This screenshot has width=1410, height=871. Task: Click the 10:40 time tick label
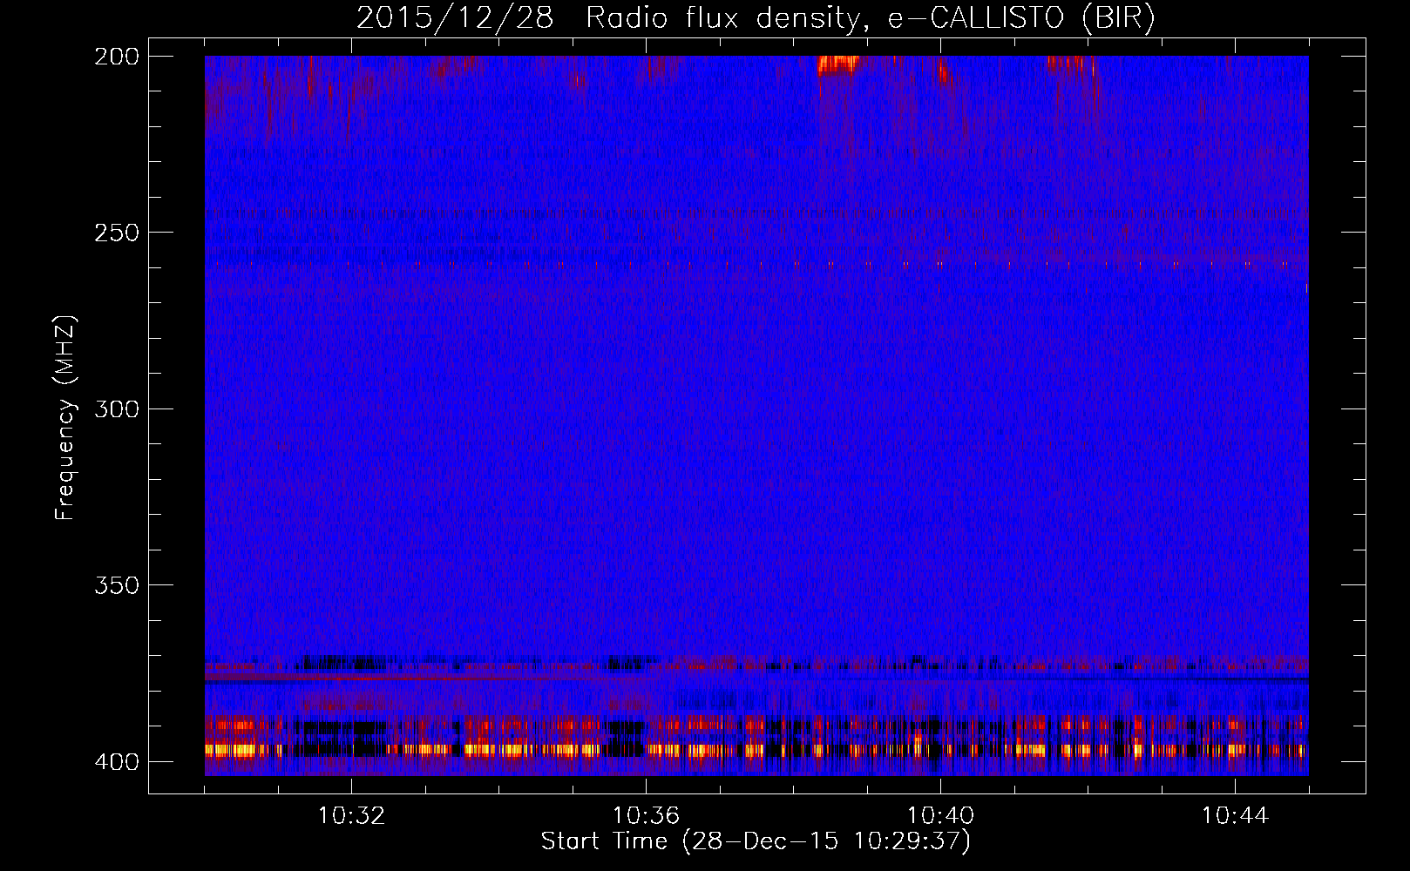pos(940,816)
